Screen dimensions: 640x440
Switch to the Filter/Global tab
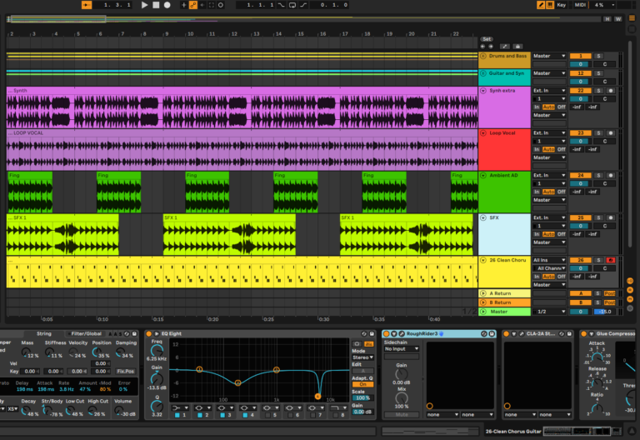pyautogui.click(x=86, y=334)
